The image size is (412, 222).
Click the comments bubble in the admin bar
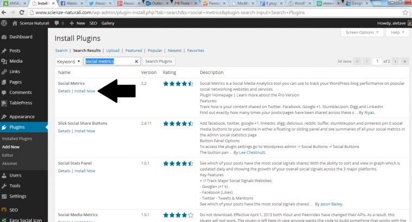click(x=56, y=23)
